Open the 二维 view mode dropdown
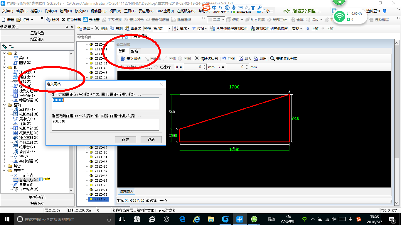The image size is (401, 225). coord(223,20)
